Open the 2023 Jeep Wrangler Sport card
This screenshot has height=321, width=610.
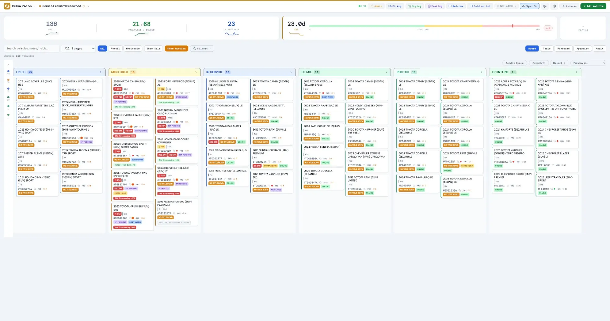557,185
